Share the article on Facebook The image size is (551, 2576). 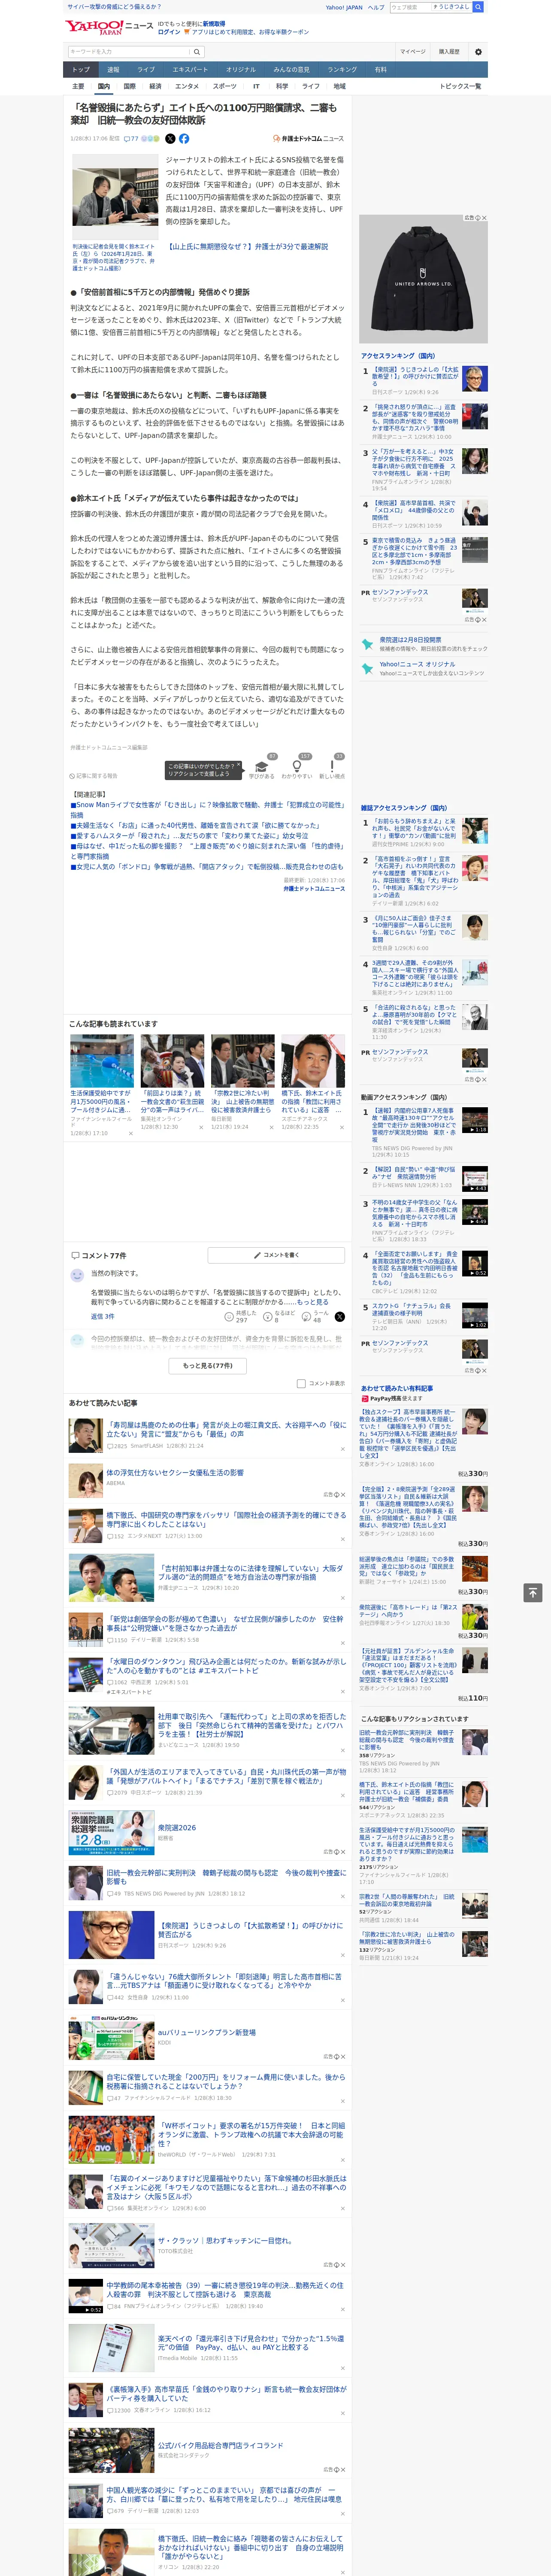(184, 139)
